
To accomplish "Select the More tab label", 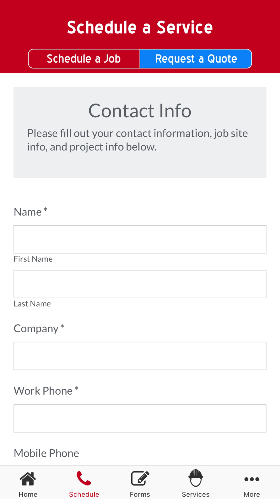I will click(252, 494).
